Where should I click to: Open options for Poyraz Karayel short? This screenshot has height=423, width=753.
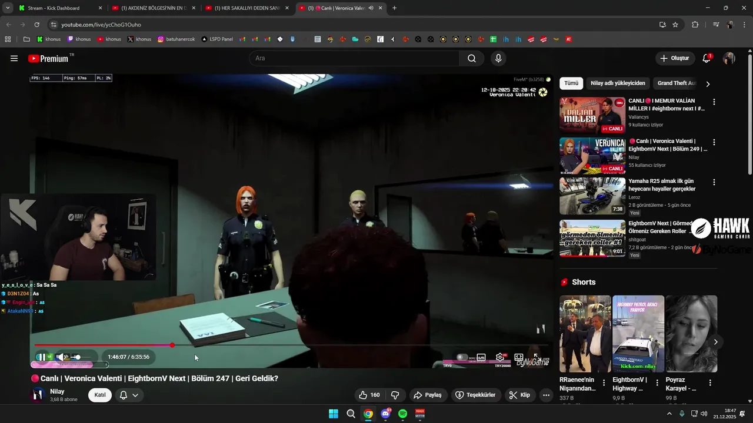[710, 382]
